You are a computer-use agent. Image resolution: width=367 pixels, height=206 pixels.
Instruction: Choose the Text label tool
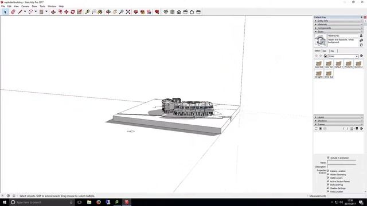94,11
